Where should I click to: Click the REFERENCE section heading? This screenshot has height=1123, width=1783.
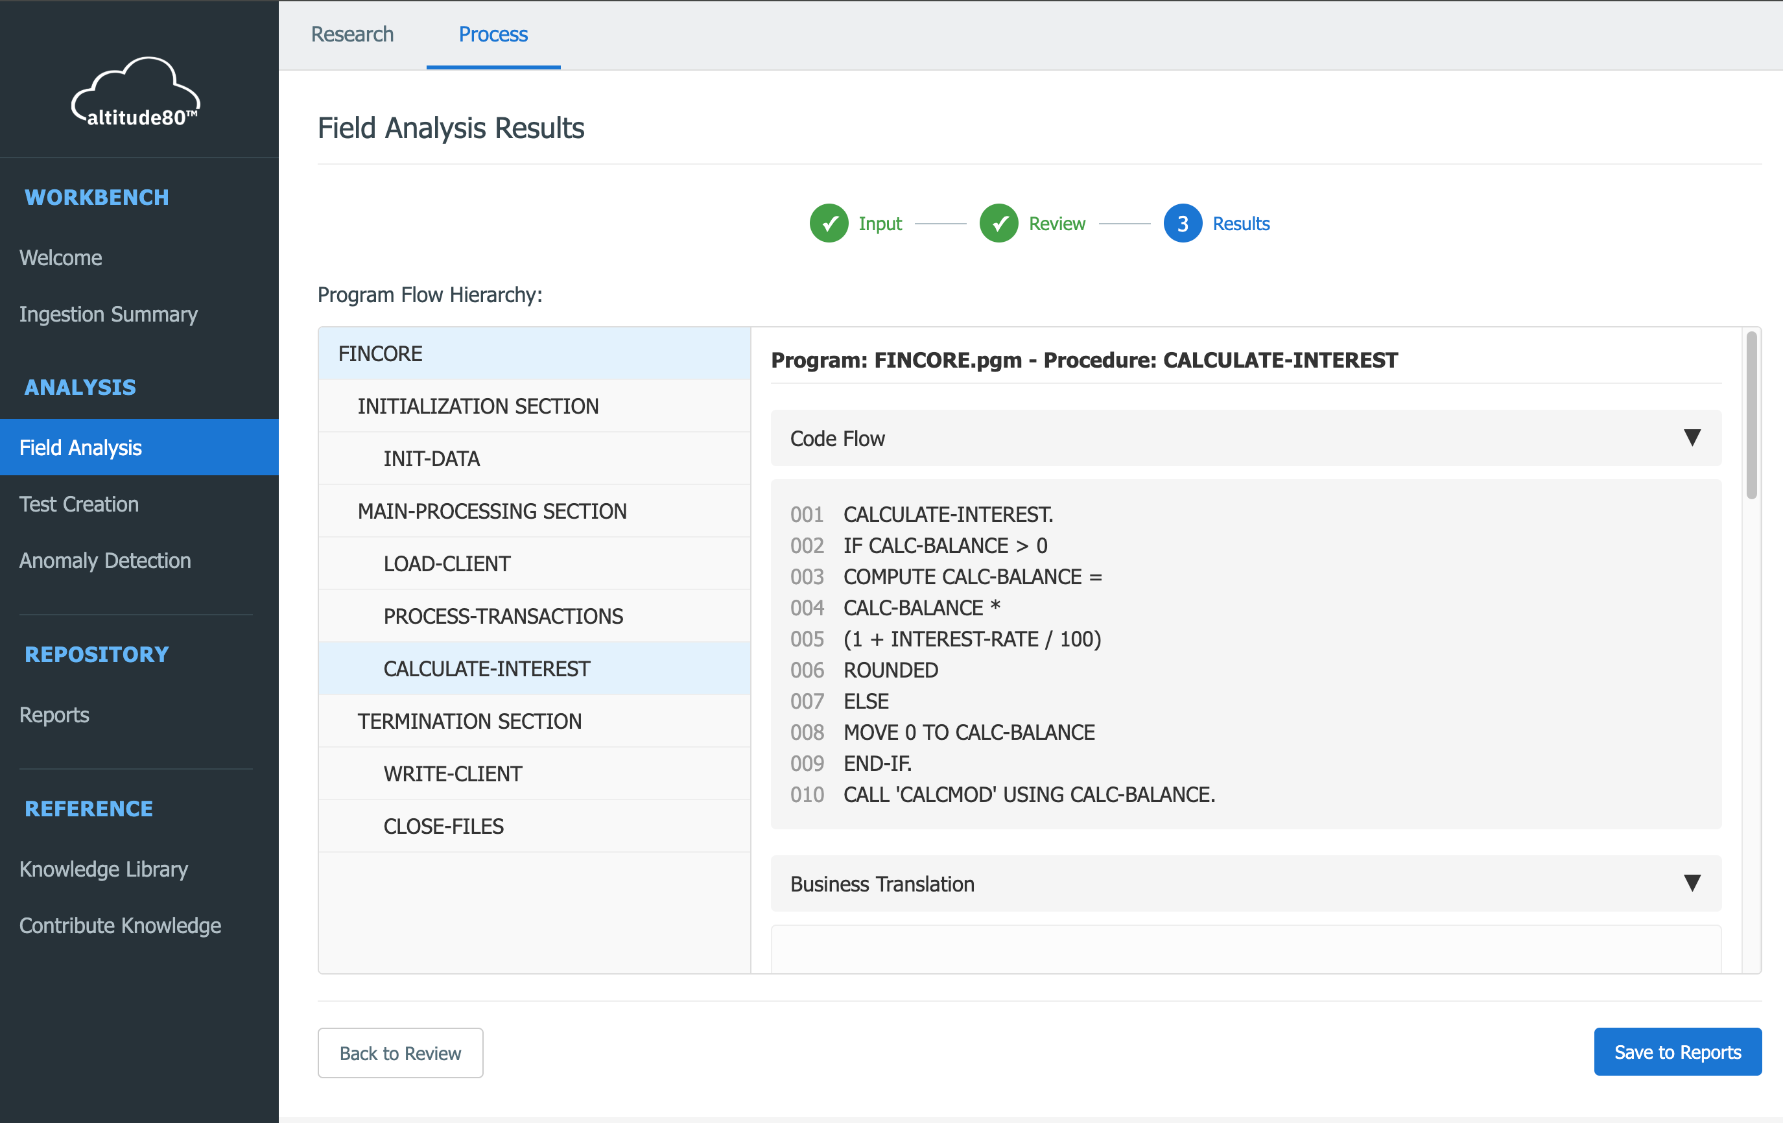click(x=89, y=809)
